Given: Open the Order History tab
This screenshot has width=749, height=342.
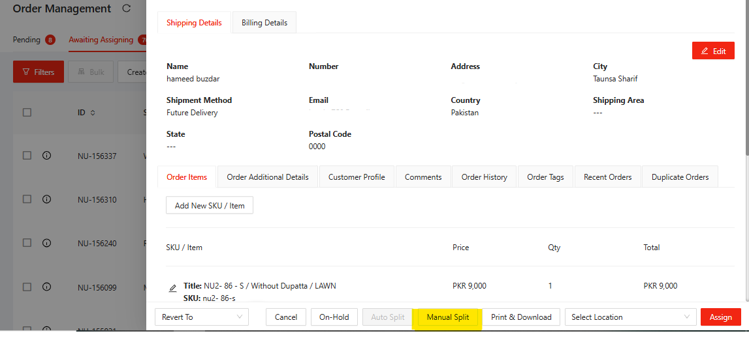Looking at the screenshot, I should click(x=484, y=177).
